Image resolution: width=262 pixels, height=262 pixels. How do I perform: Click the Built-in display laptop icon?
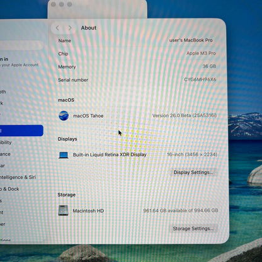point(64,155)
